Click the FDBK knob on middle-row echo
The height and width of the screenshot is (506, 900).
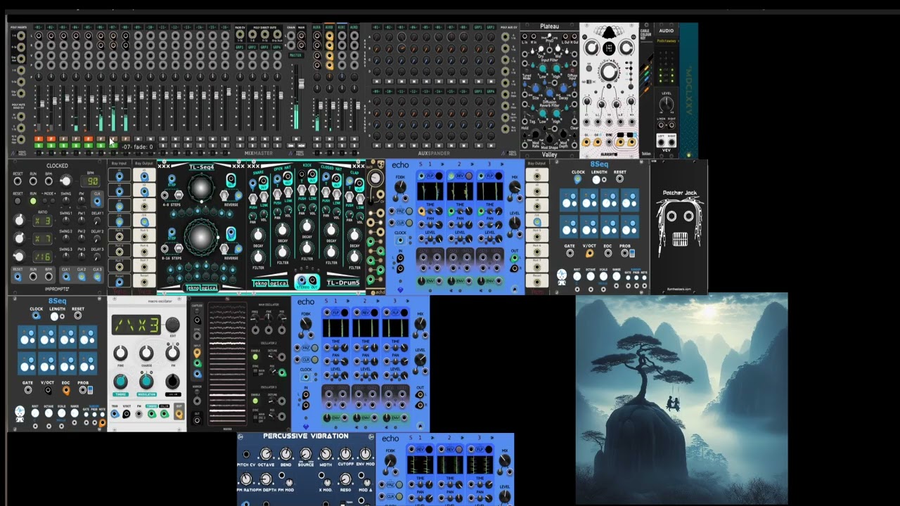(x=305, y=324)
